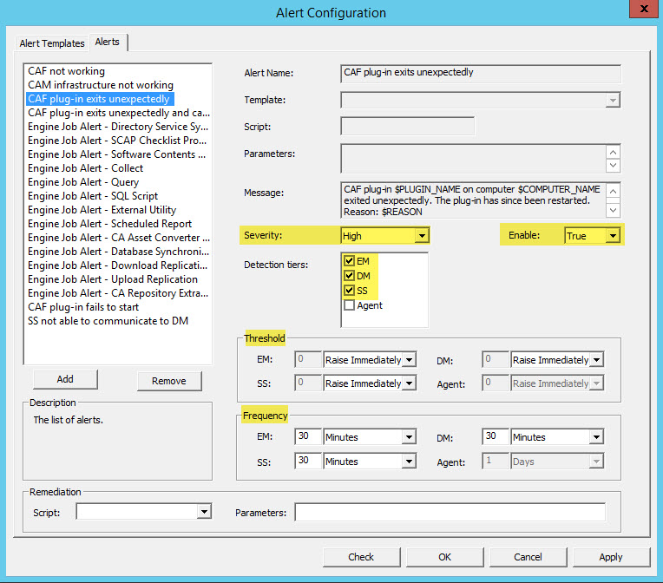
Task: Toggle the SS detection tier checkbox
Action: click(x=349, y=291)
